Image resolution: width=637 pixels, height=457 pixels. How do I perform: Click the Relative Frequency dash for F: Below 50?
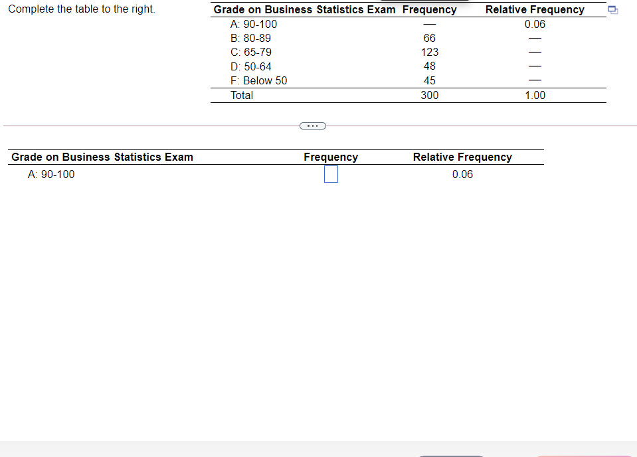(x=535, y=80)
